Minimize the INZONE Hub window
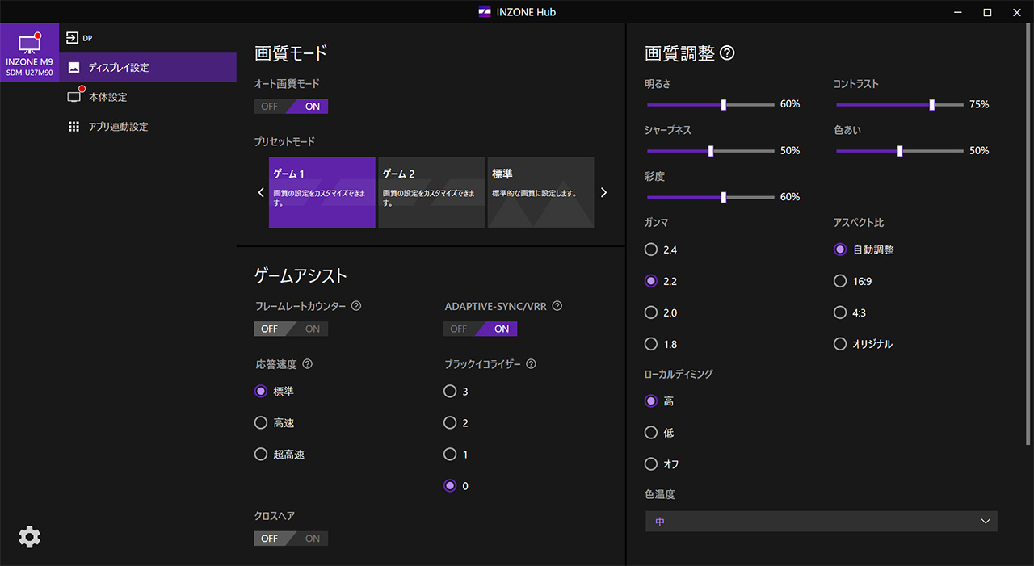This screenshot has height=566, width=1034. point(958,12)
